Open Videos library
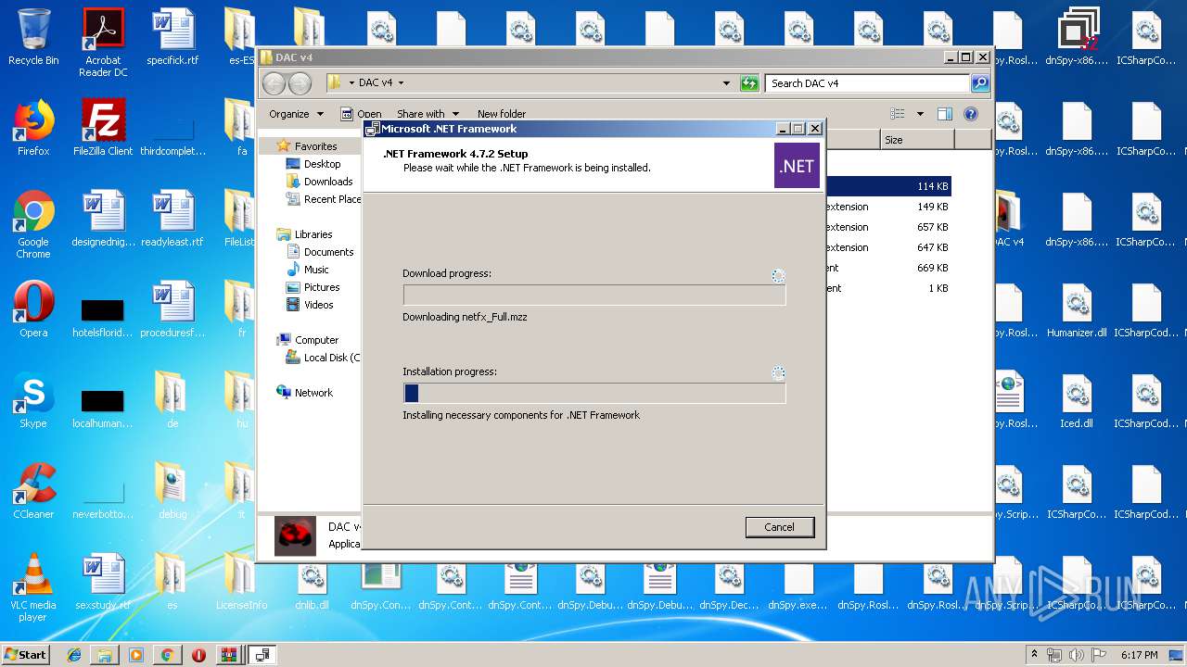This screenshot has height=667, width=1187. pos(318,305)
